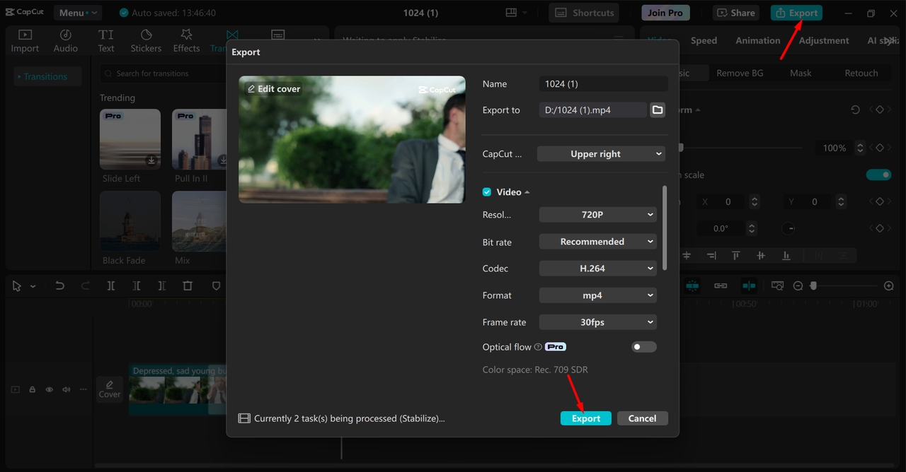Reset the Transform settings
This screenshot has height=472, width=906.
click(x=855, y=110)
